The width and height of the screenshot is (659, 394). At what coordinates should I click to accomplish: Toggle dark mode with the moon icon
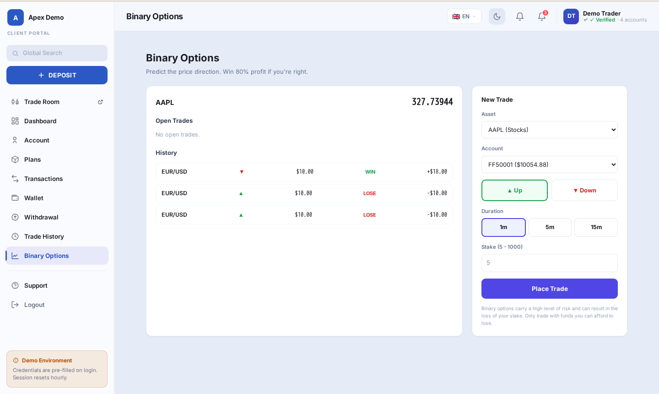point(497,16)
